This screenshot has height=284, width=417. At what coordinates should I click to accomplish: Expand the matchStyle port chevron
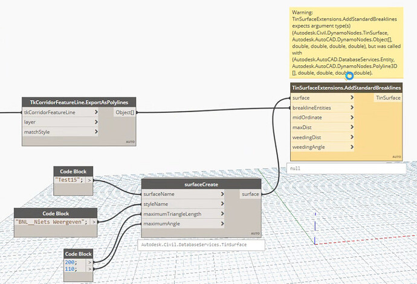pos(96,131)
